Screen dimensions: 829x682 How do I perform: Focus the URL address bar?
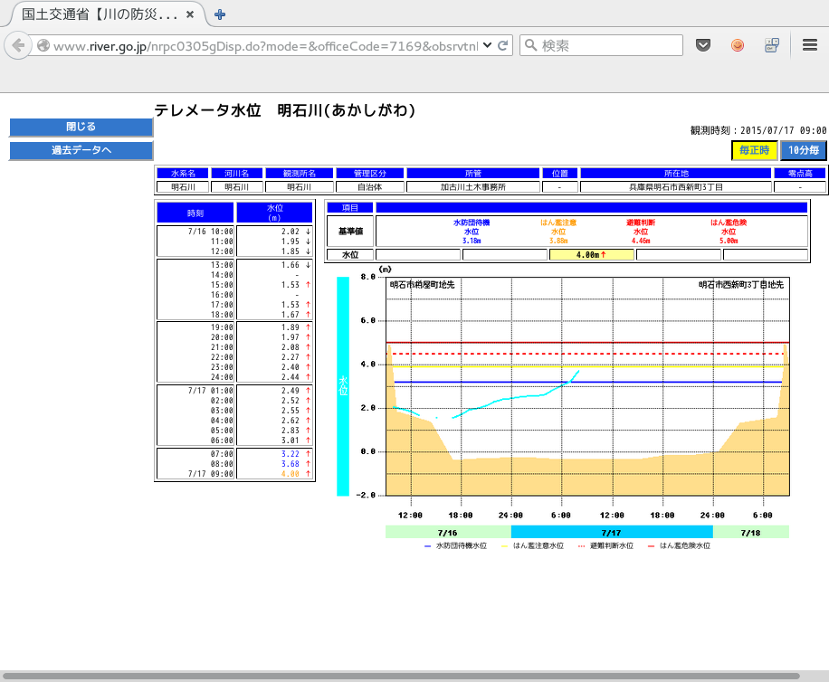[x=264, y=46]
